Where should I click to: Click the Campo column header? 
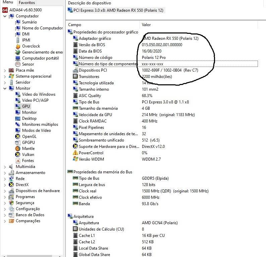(103, 25)
